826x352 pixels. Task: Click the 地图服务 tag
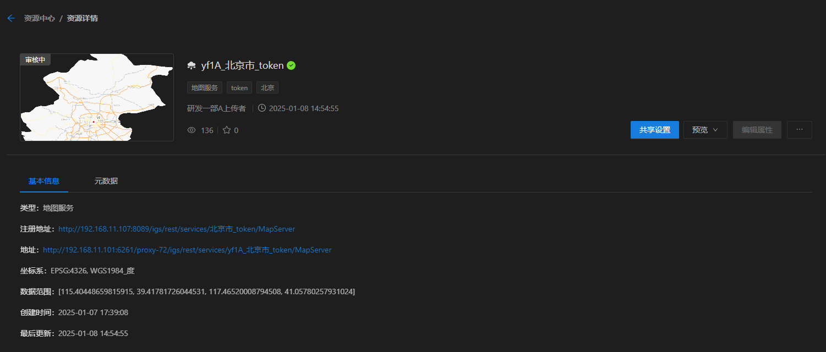tap(205, 87)
